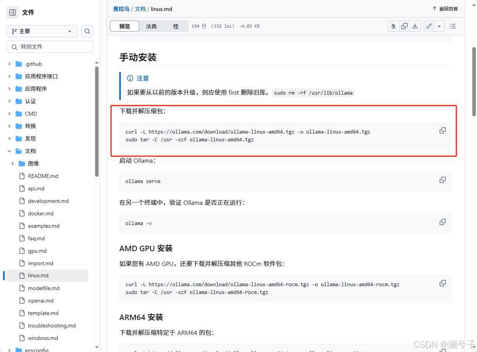Expand the 应用程序 folder chevron

point(9,89)
